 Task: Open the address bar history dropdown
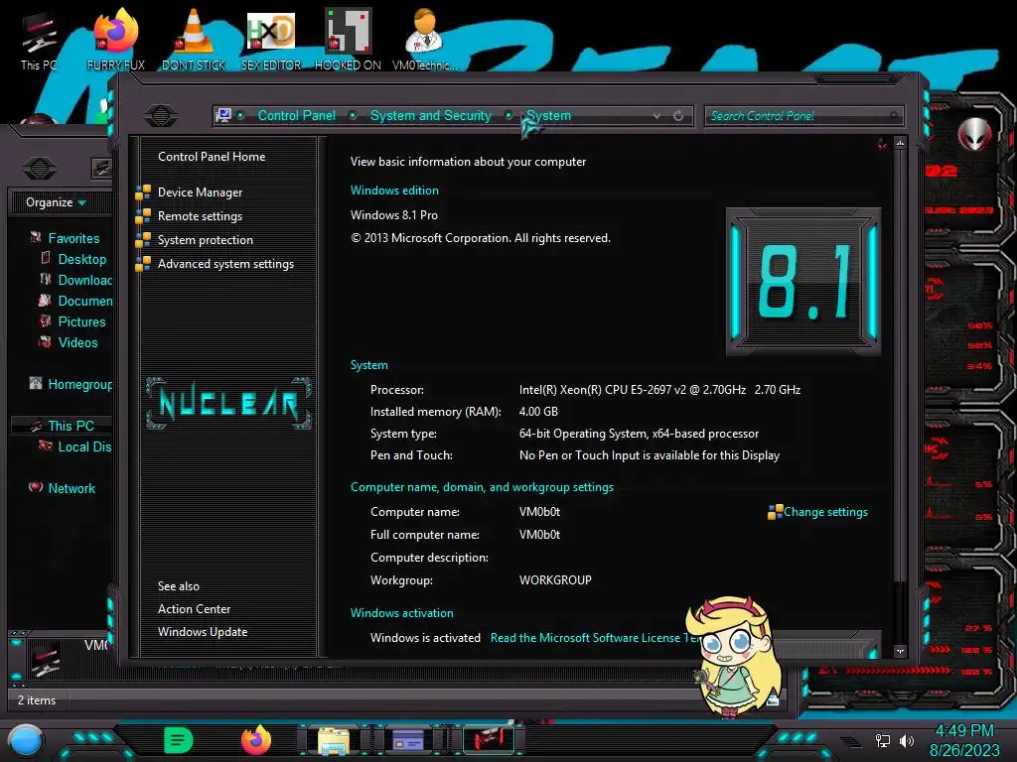point(657,115)
